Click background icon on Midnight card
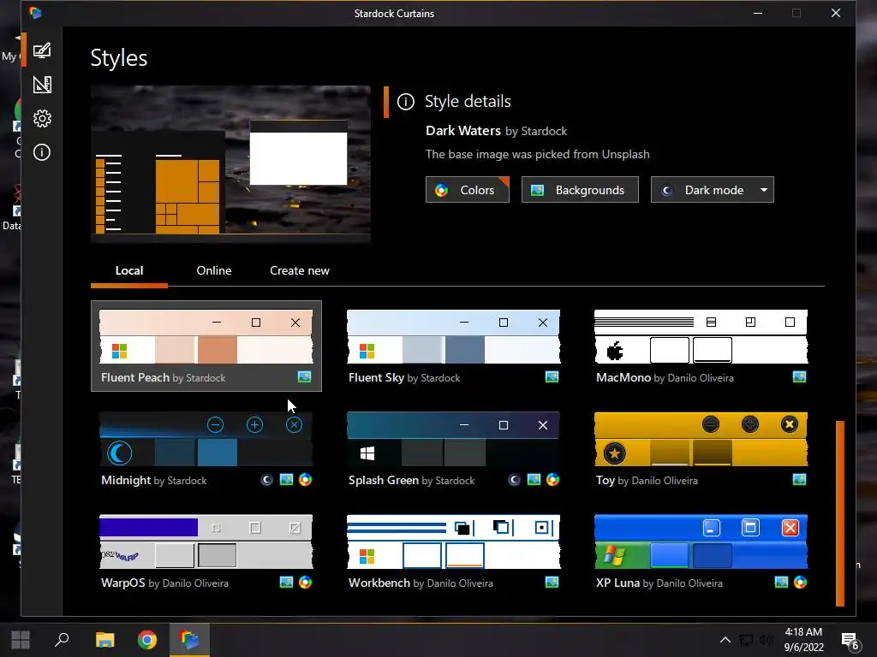Screen dimensions: 877x657 coord(286,480)
